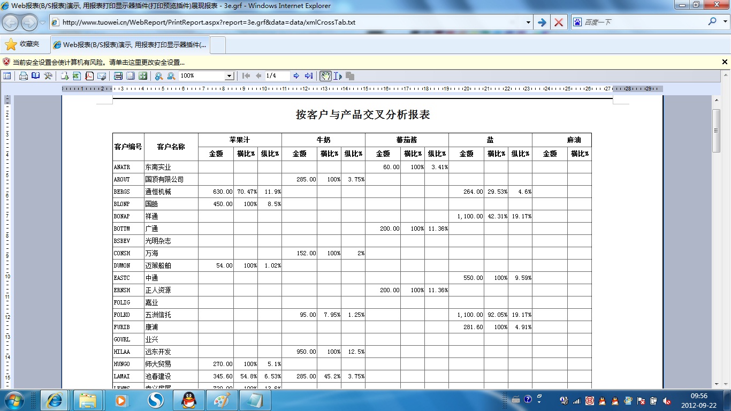Click the Print report icon
The height and width of the screenshot is (411, 731).
[x=24, y=76]
